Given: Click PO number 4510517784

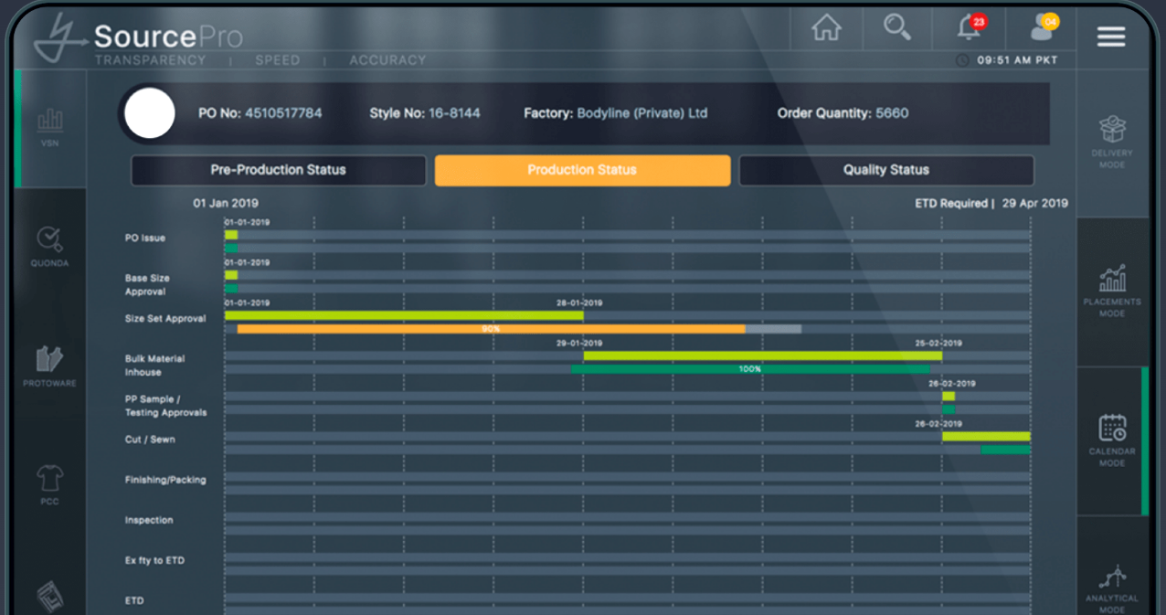Looking at the screenshot, I should (283, 113).
